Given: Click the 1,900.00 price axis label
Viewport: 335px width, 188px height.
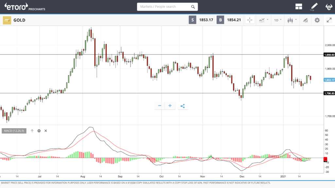Looking at the screenshot, I should coord(330,69).
